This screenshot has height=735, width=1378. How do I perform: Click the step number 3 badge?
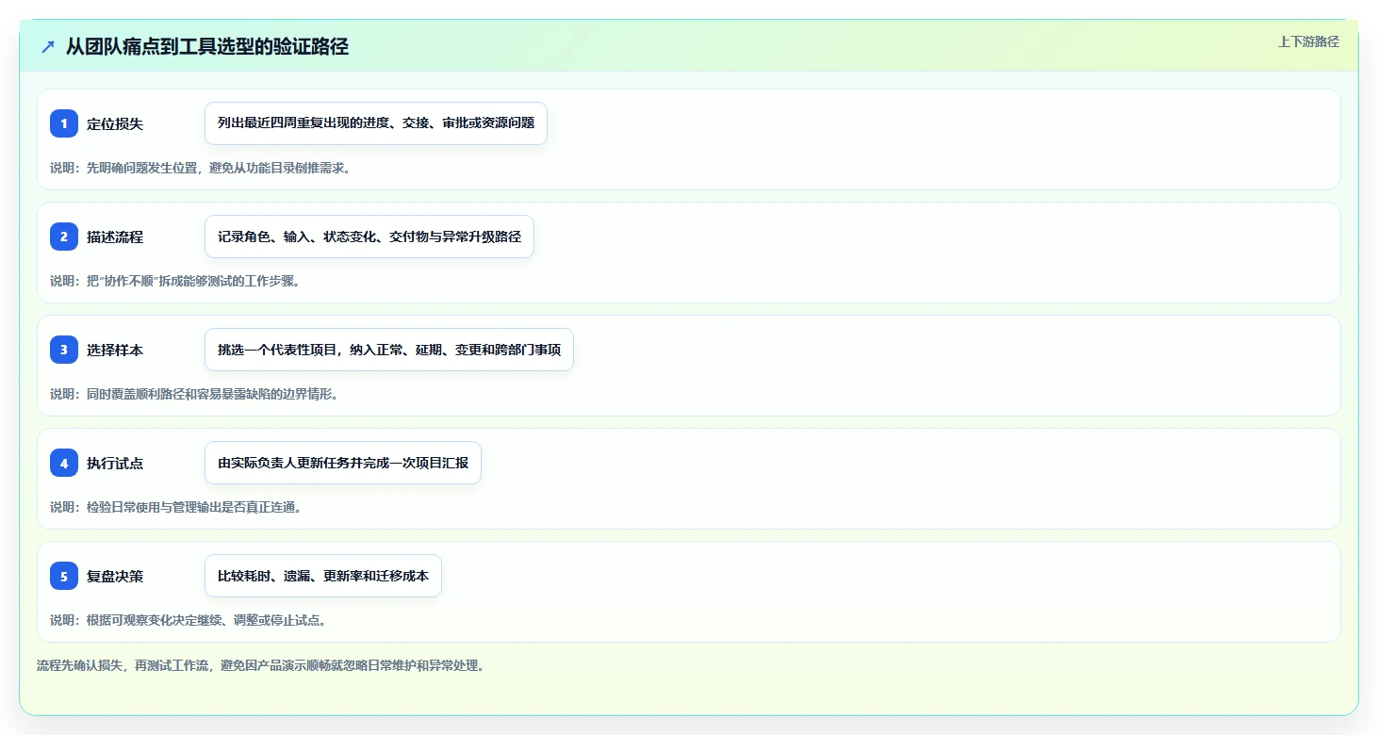pyautogui.click(x=64, y=350)
